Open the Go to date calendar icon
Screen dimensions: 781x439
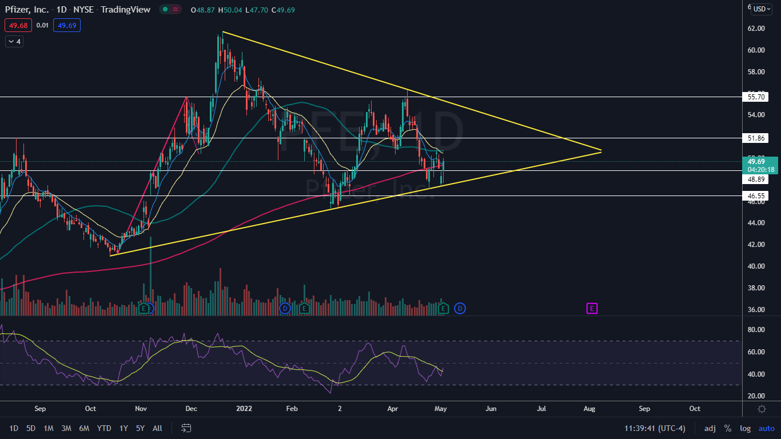[x=186, y=428]
